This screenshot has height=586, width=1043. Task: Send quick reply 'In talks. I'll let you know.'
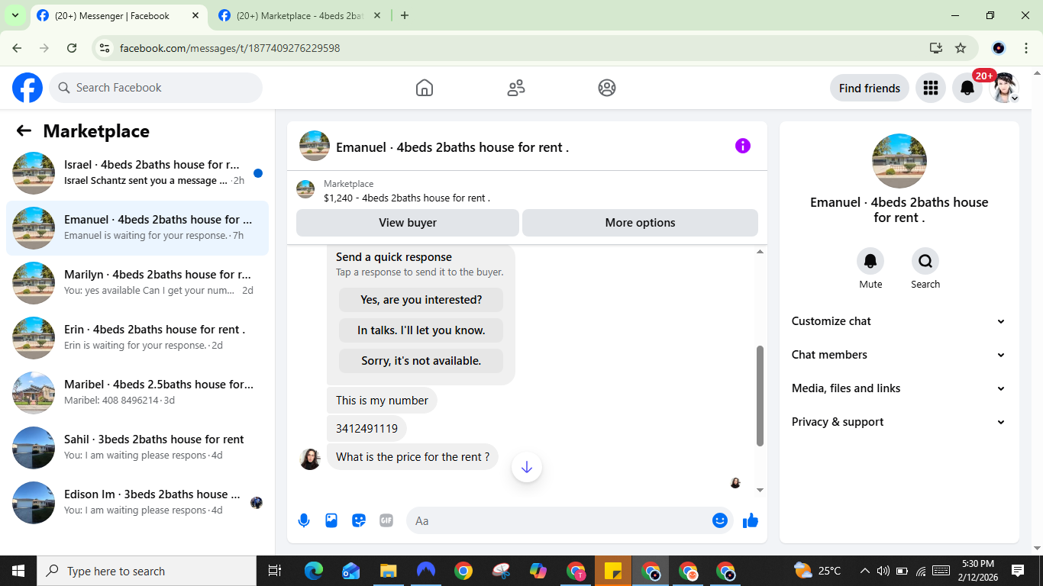pos(421,330)
